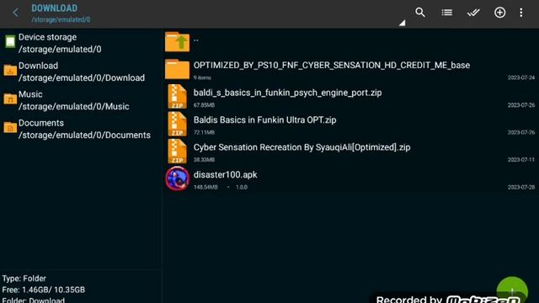Select all items with double-check icon
539x303 pixels.
pyautogui.click(x=473, y=13)
